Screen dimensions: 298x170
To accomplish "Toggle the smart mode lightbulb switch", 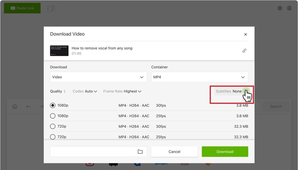I will pos(50,8).
